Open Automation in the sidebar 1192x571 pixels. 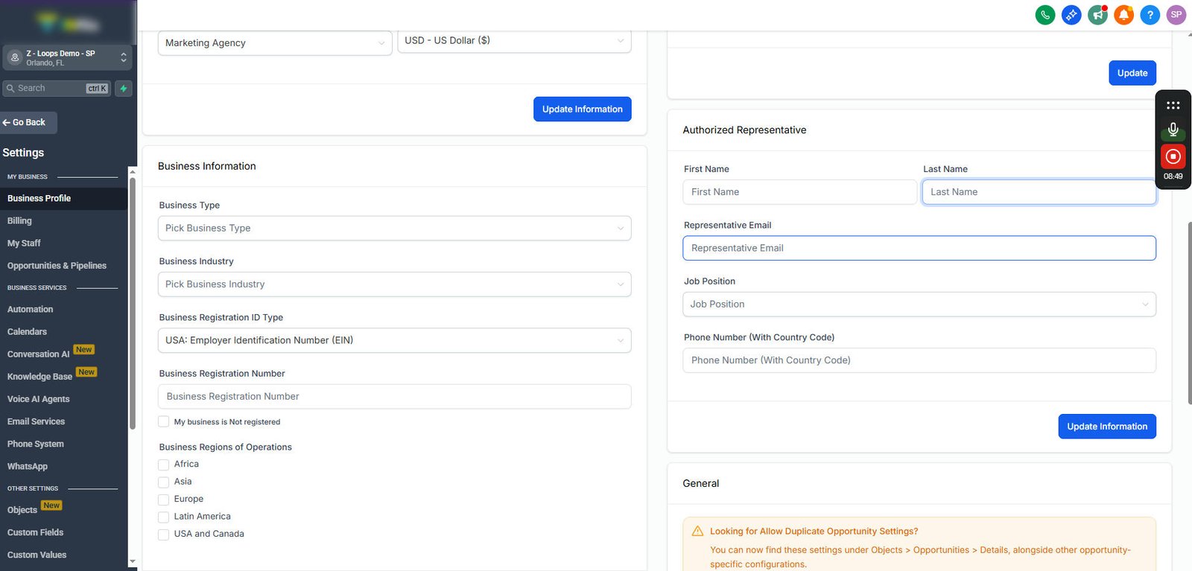pos(31,310)
